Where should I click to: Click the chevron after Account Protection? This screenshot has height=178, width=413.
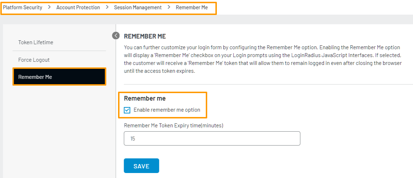tap(107, 7)
